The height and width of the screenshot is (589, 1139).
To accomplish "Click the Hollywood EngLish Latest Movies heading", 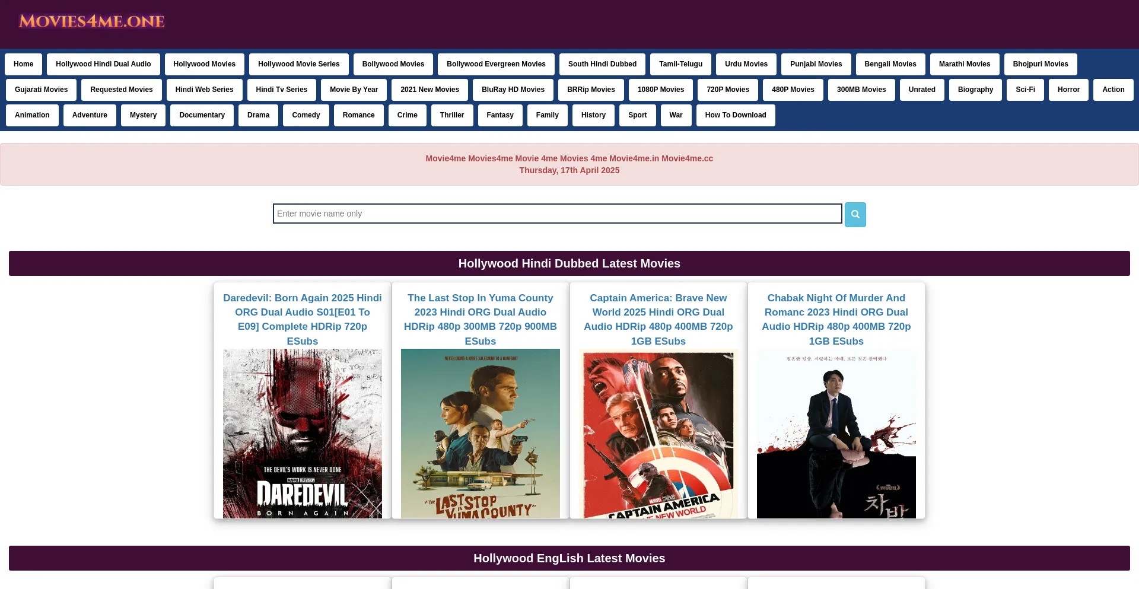I will [x=569, y=558].
